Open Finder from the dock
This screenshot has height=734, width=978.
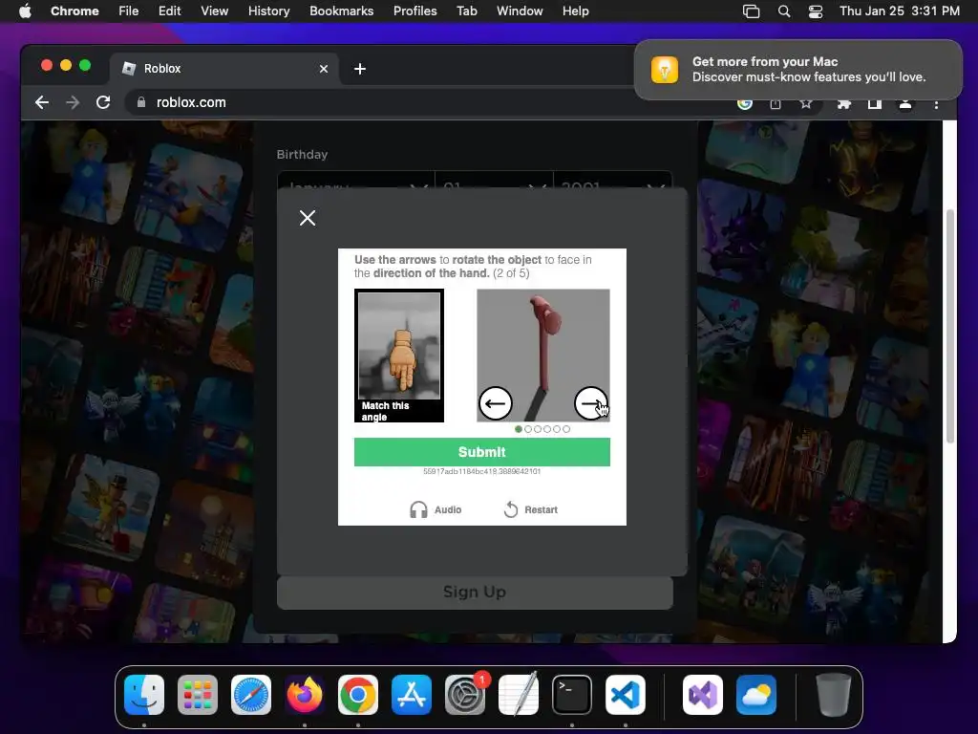click(x=144, y=695)
